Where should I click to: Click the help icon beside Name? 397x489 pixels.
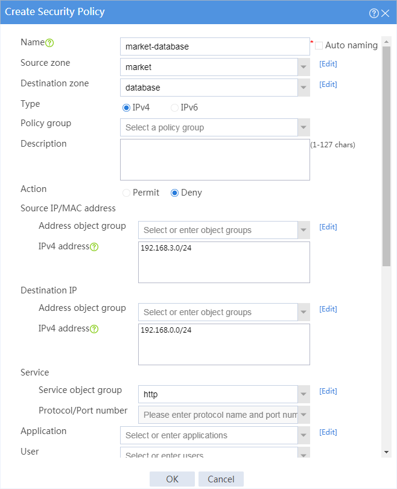point(49,43)
